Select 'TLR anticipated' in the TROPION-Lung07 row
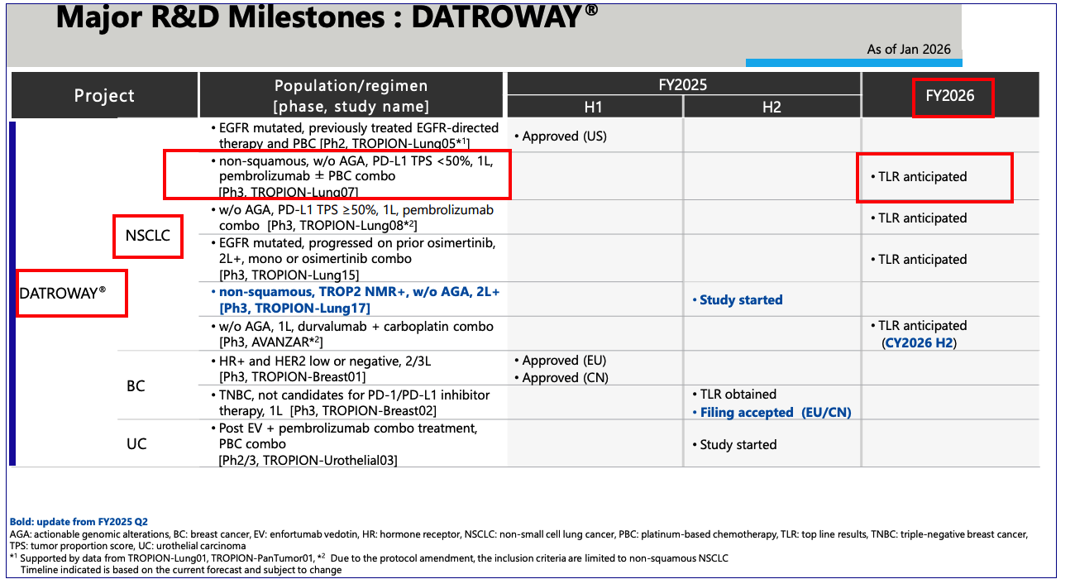 pos(921,177)
